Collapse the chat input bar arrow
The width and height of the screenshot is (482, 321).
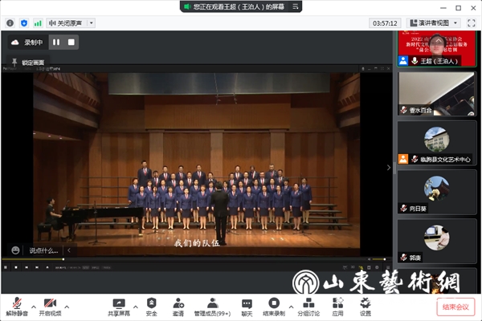tap(69, 250)
